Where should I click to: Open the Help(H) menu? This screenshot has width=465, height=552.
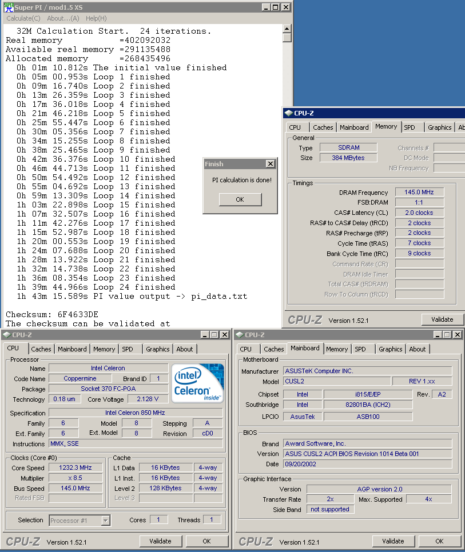click(x=96, y=18)
